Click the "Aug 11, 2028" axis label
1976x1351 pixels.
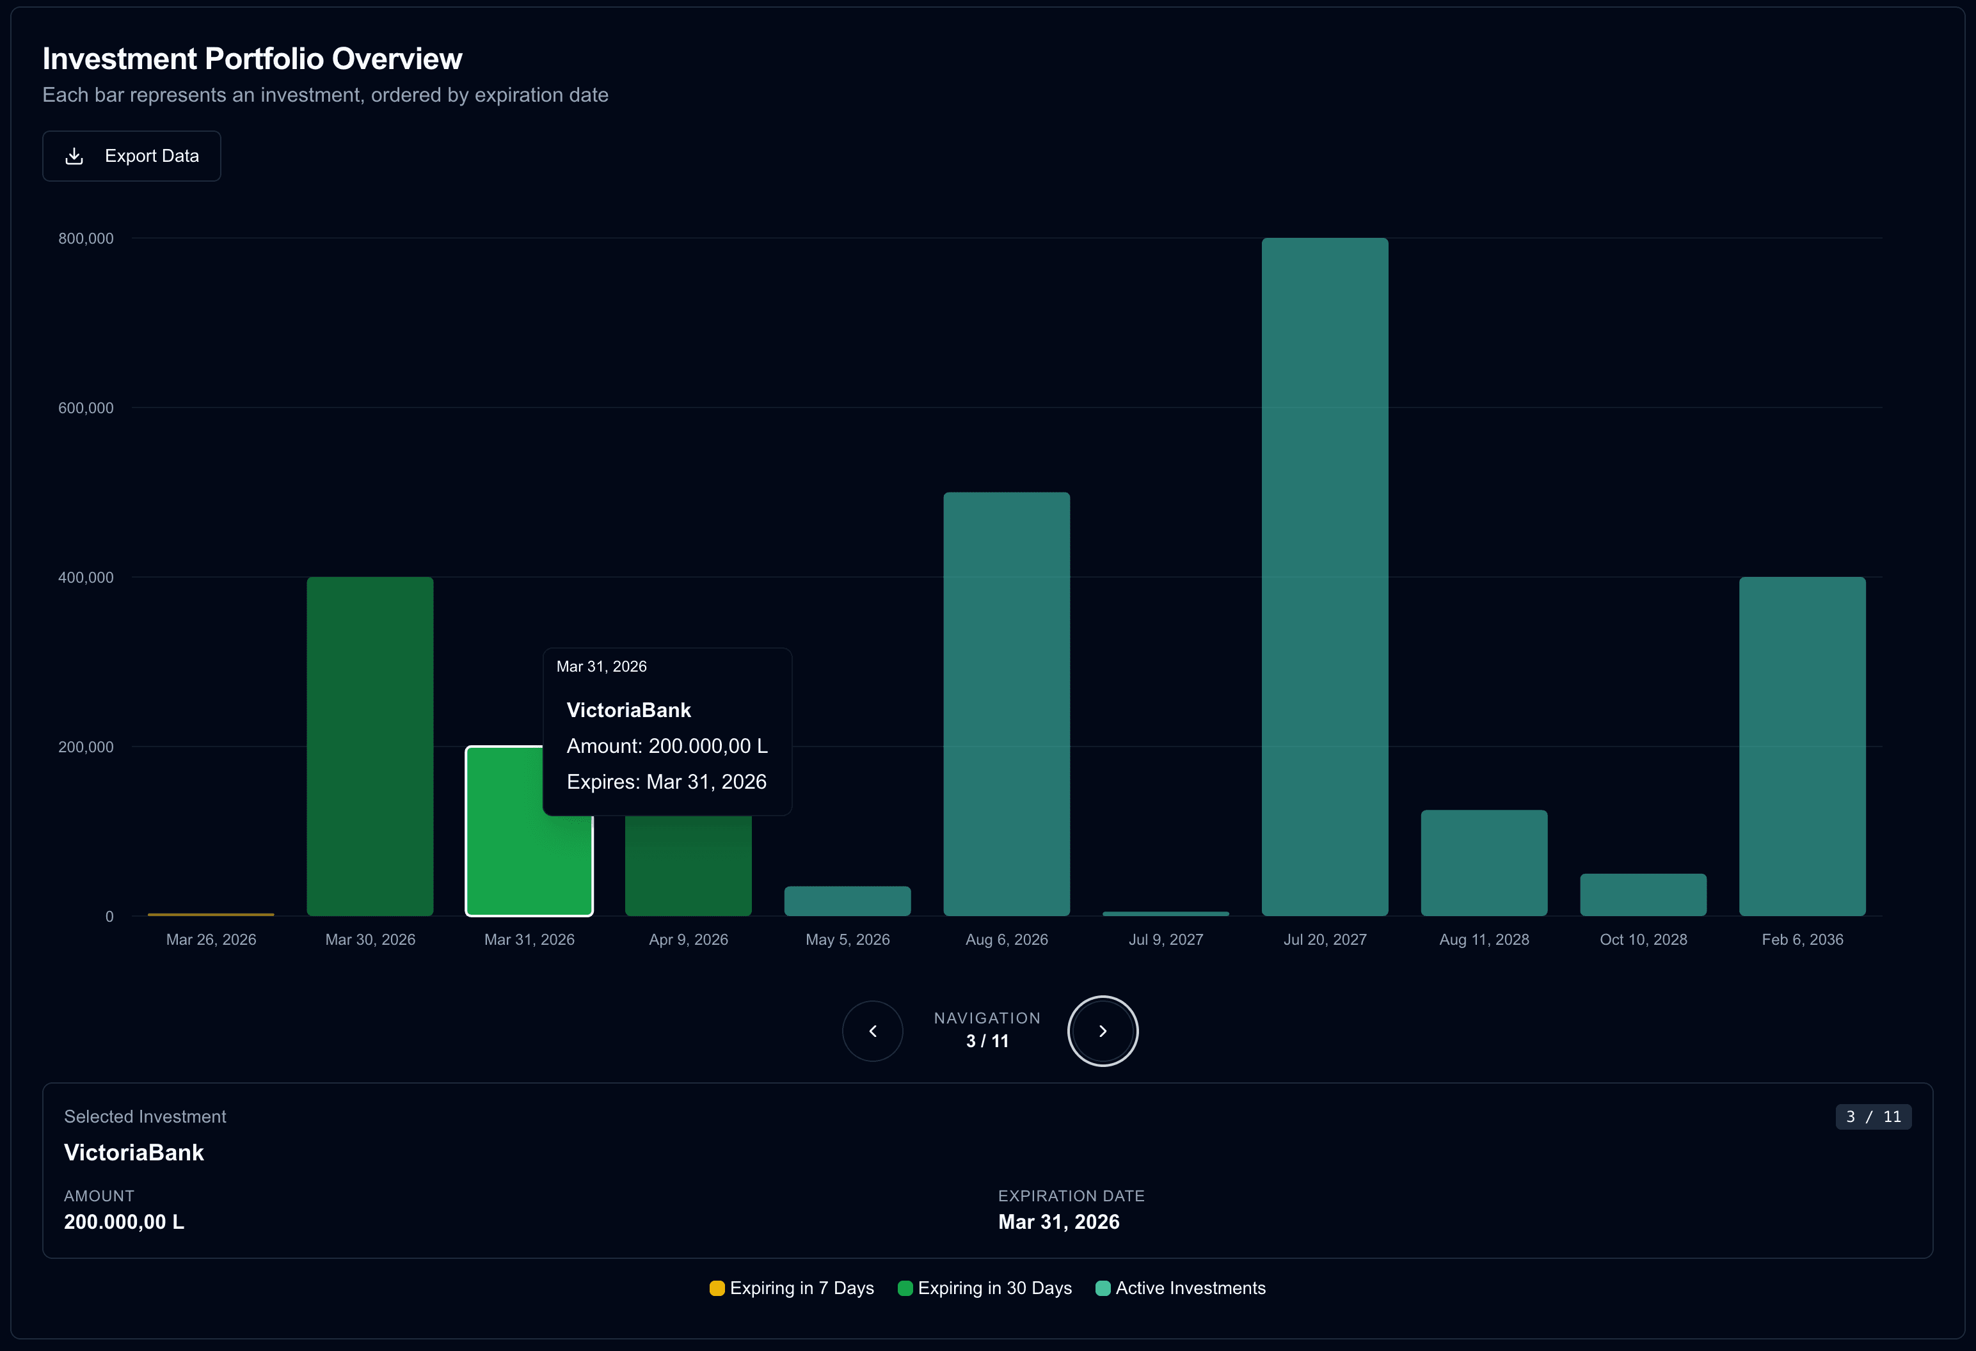(1485, 940)
